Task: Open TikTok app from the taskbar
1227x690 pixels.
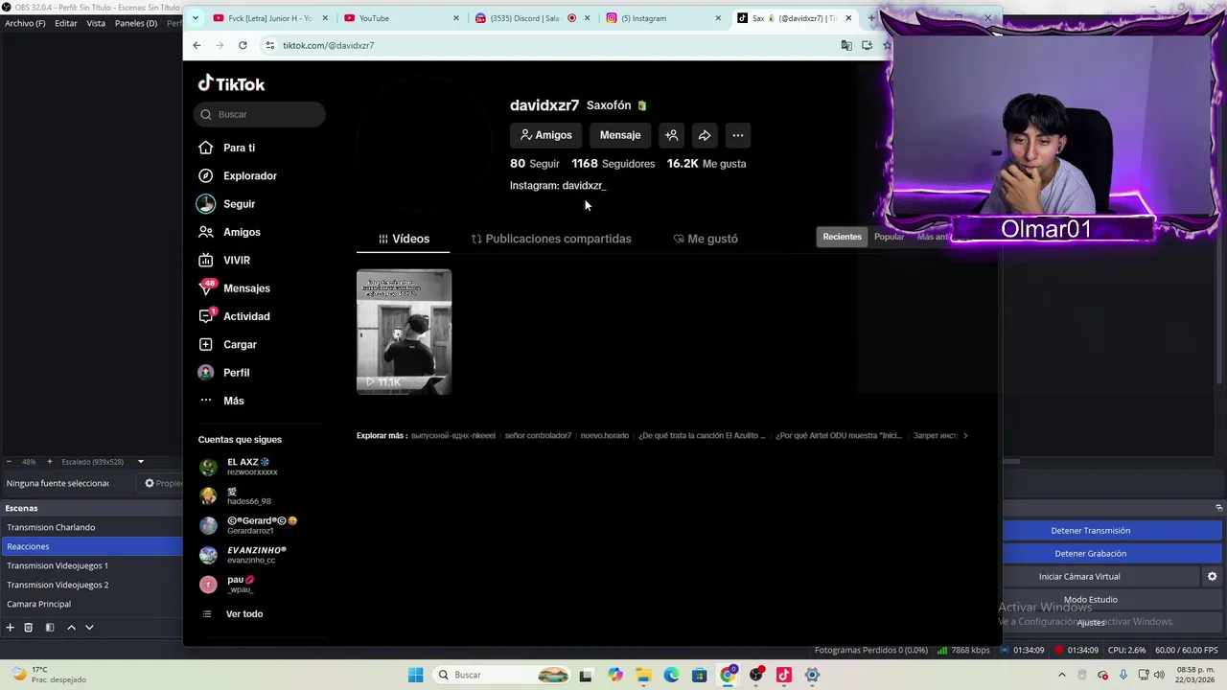Action: click(x=783, y=675)
